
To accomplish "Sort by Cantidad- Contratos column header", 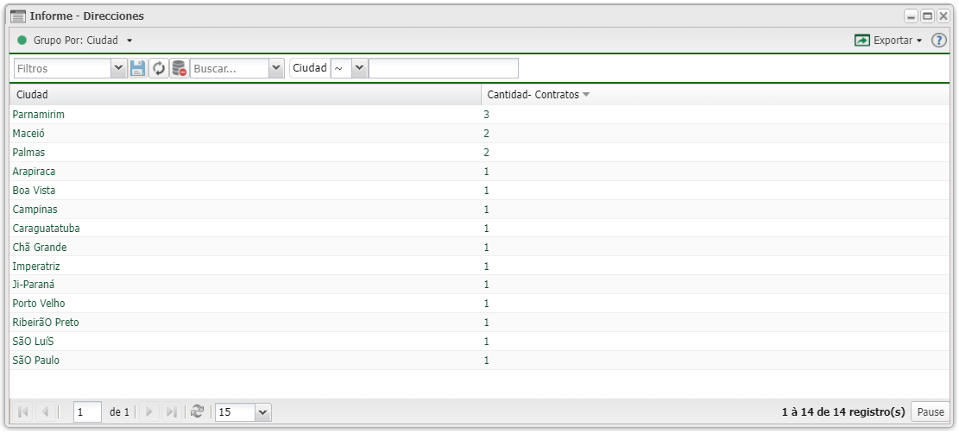I will (x=533, y=94).
